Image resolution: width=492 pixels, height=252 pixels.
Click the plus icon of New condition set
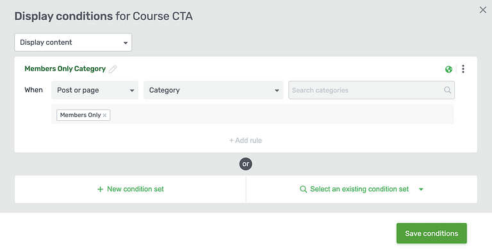100,189
